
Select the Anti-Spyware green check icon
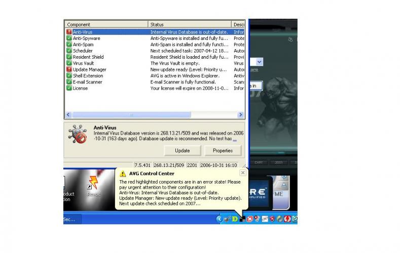tap(69, 38)
